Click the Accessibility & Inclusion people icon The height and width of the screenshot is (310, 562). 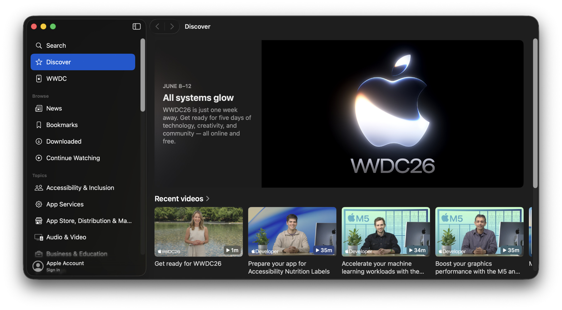(39, 188)
